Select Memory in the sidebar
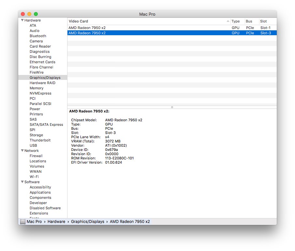 click(37, 88)
